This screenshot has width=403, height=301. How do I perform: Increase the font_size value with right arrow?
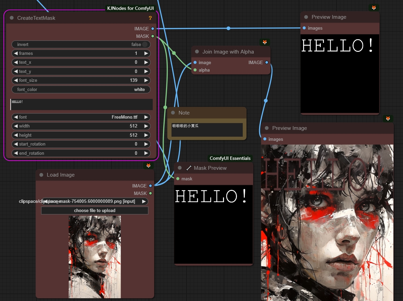pos(146,80)
